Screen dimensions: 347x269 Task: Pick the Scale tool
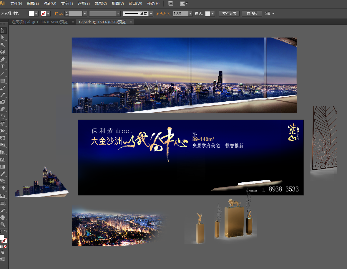pos(3,124)
